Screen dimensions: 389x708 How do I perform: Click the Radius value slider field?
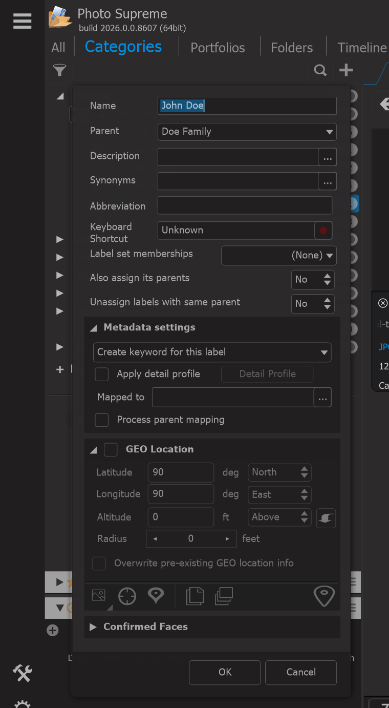(191, 539)
